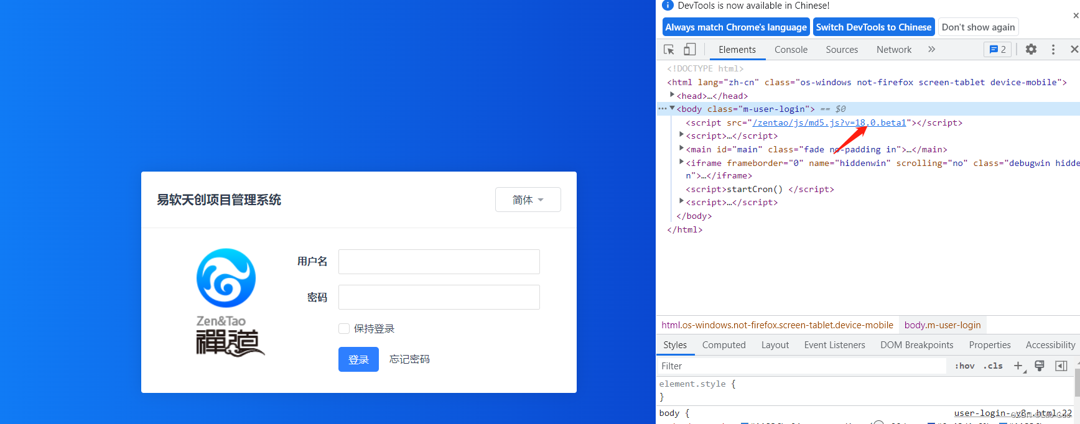This screenshot has height=424, width=1080.
Task: Toggle the device toolbar icon
Action: (x=689, y=49)
